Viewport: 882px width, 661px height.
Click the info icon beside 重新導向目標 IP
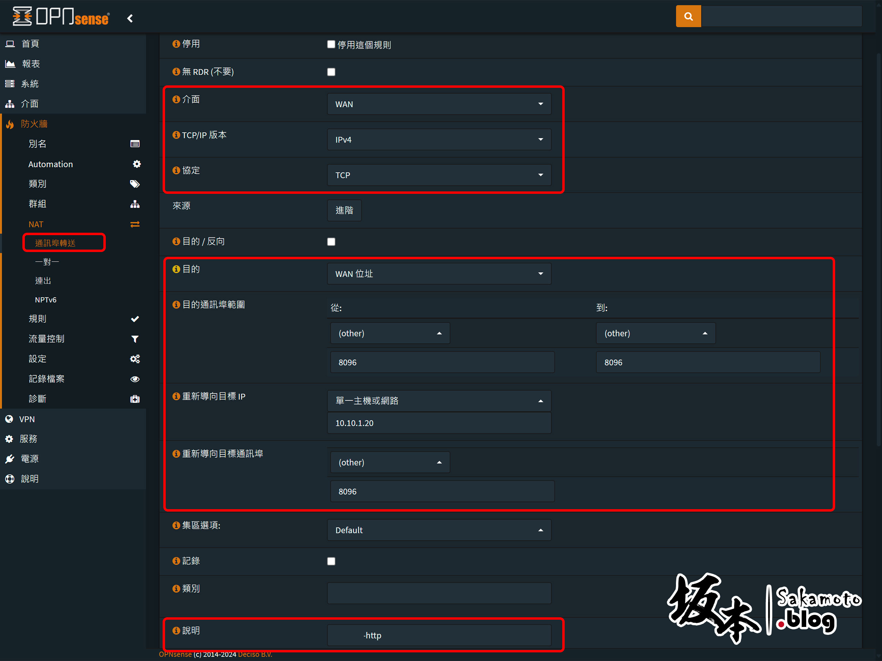[x=176, y=397]
